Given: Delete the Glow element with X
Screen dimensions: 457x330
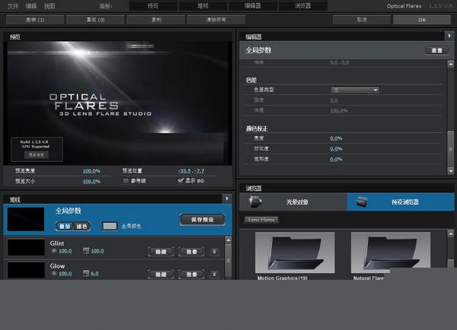Looking at the screenshot, I should click(x=214, y=274).
